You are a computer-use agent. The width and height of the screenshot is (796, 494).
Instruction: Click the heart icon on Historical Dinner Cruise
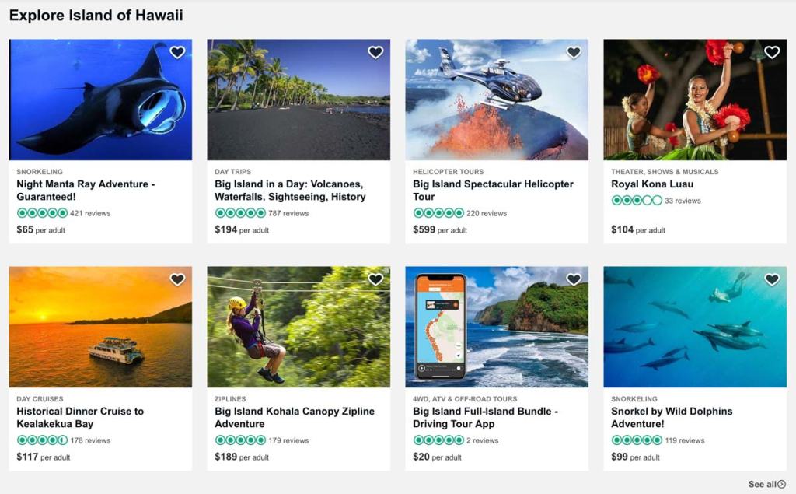coord(177,279)
